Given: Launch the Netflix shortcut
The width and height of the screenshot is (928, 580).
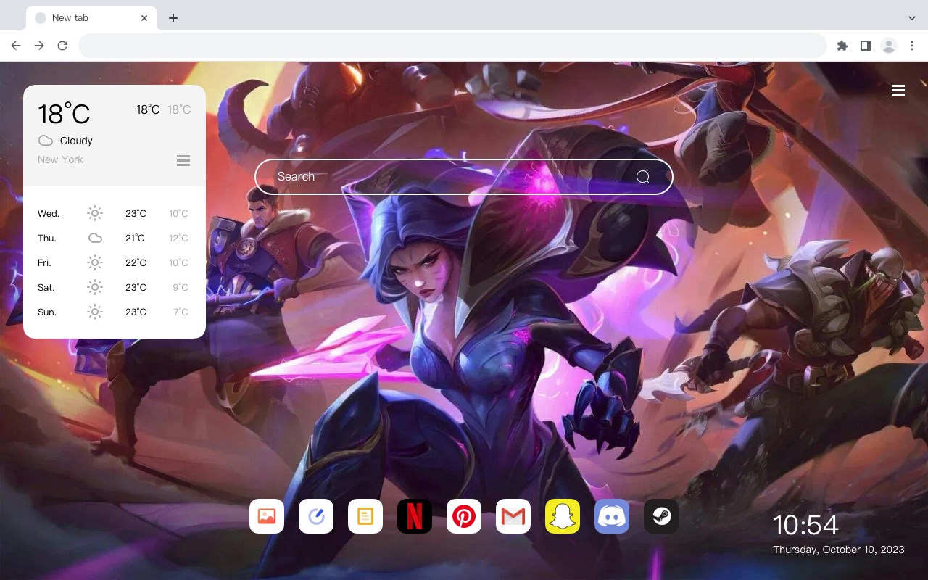Looking at the screenshot, I should pyautogui.click(x=415, y=516).
